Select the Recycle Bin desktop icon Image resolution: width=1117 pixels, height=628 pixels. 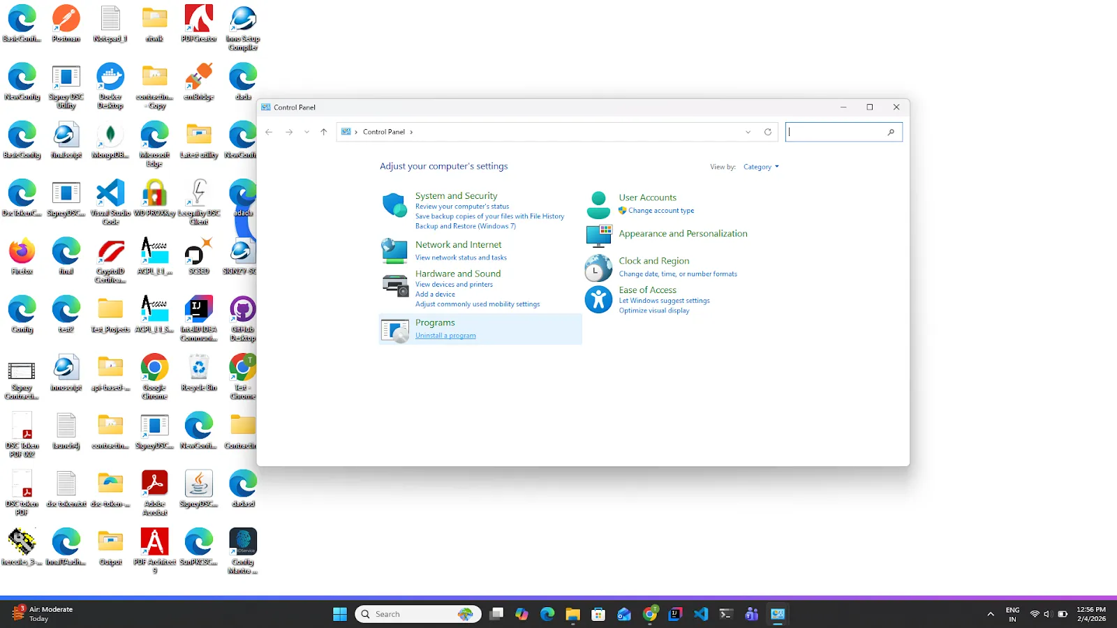[x=199, y=373]
